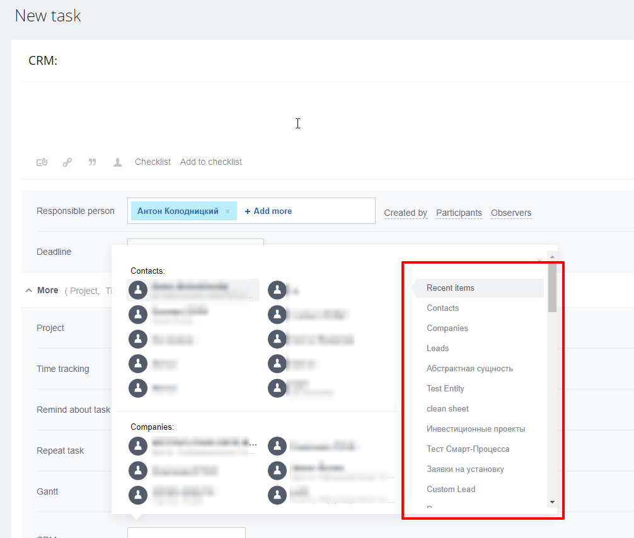Click the Contacts: section heading
The width and height of the screenshot is (634, 538).
tap(147, 271)
